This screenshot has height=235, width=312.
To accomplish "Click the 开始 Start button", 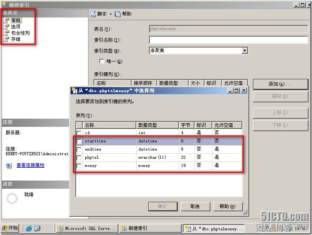I will point(10,228).
